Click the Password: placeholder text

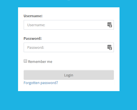[36, 48]
